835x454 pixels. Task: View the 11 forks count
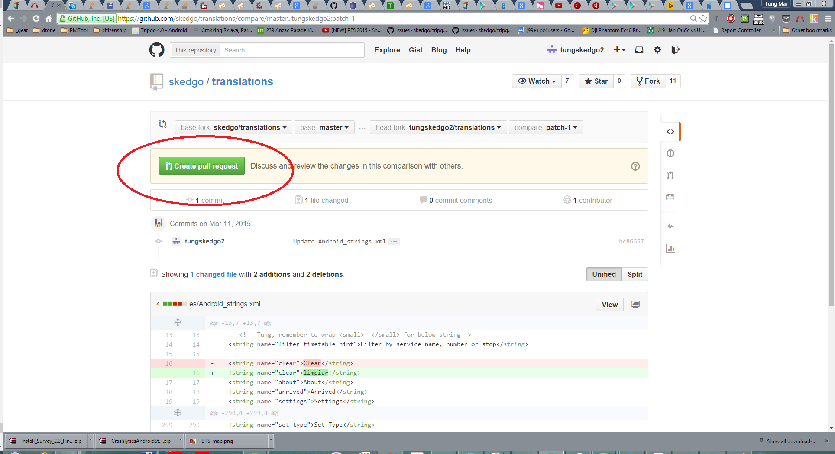click(x=673, y=81)
